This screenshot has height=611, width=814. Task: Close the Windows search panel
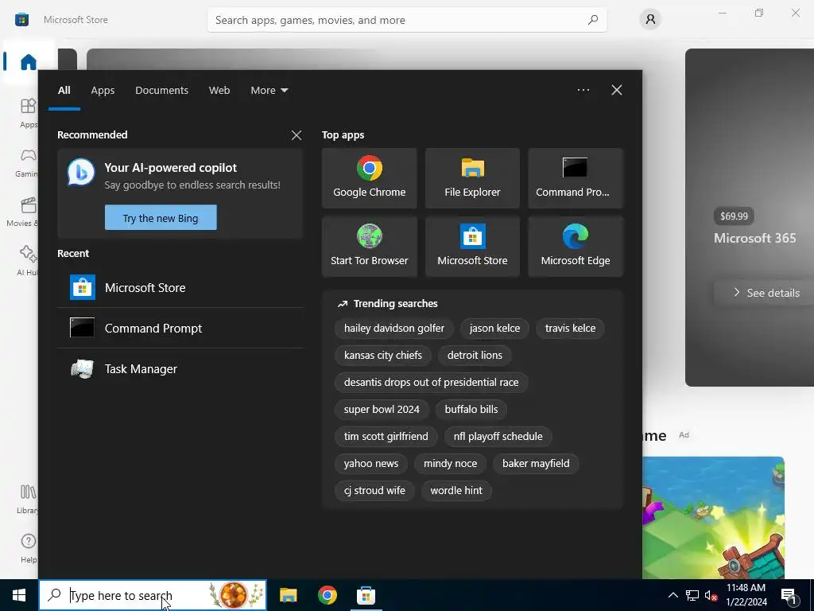[x=617, y=90]
